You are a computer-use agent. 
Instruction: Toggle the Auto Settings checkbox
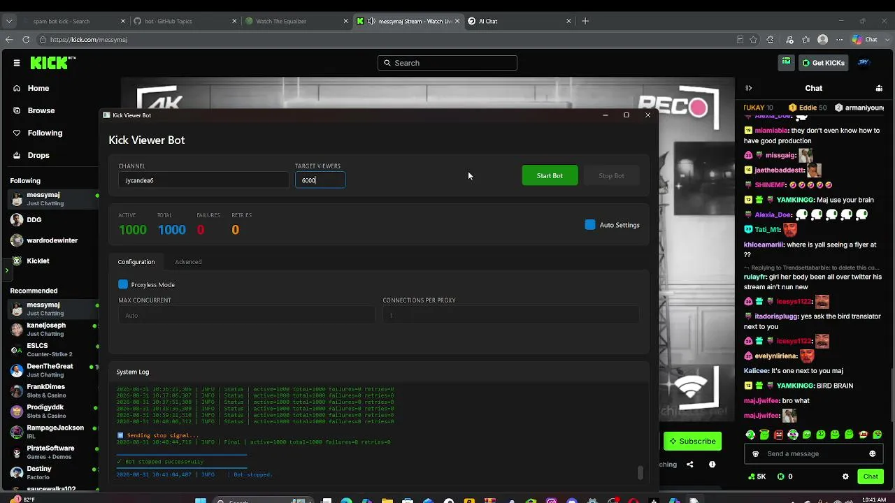pos(590,225)
